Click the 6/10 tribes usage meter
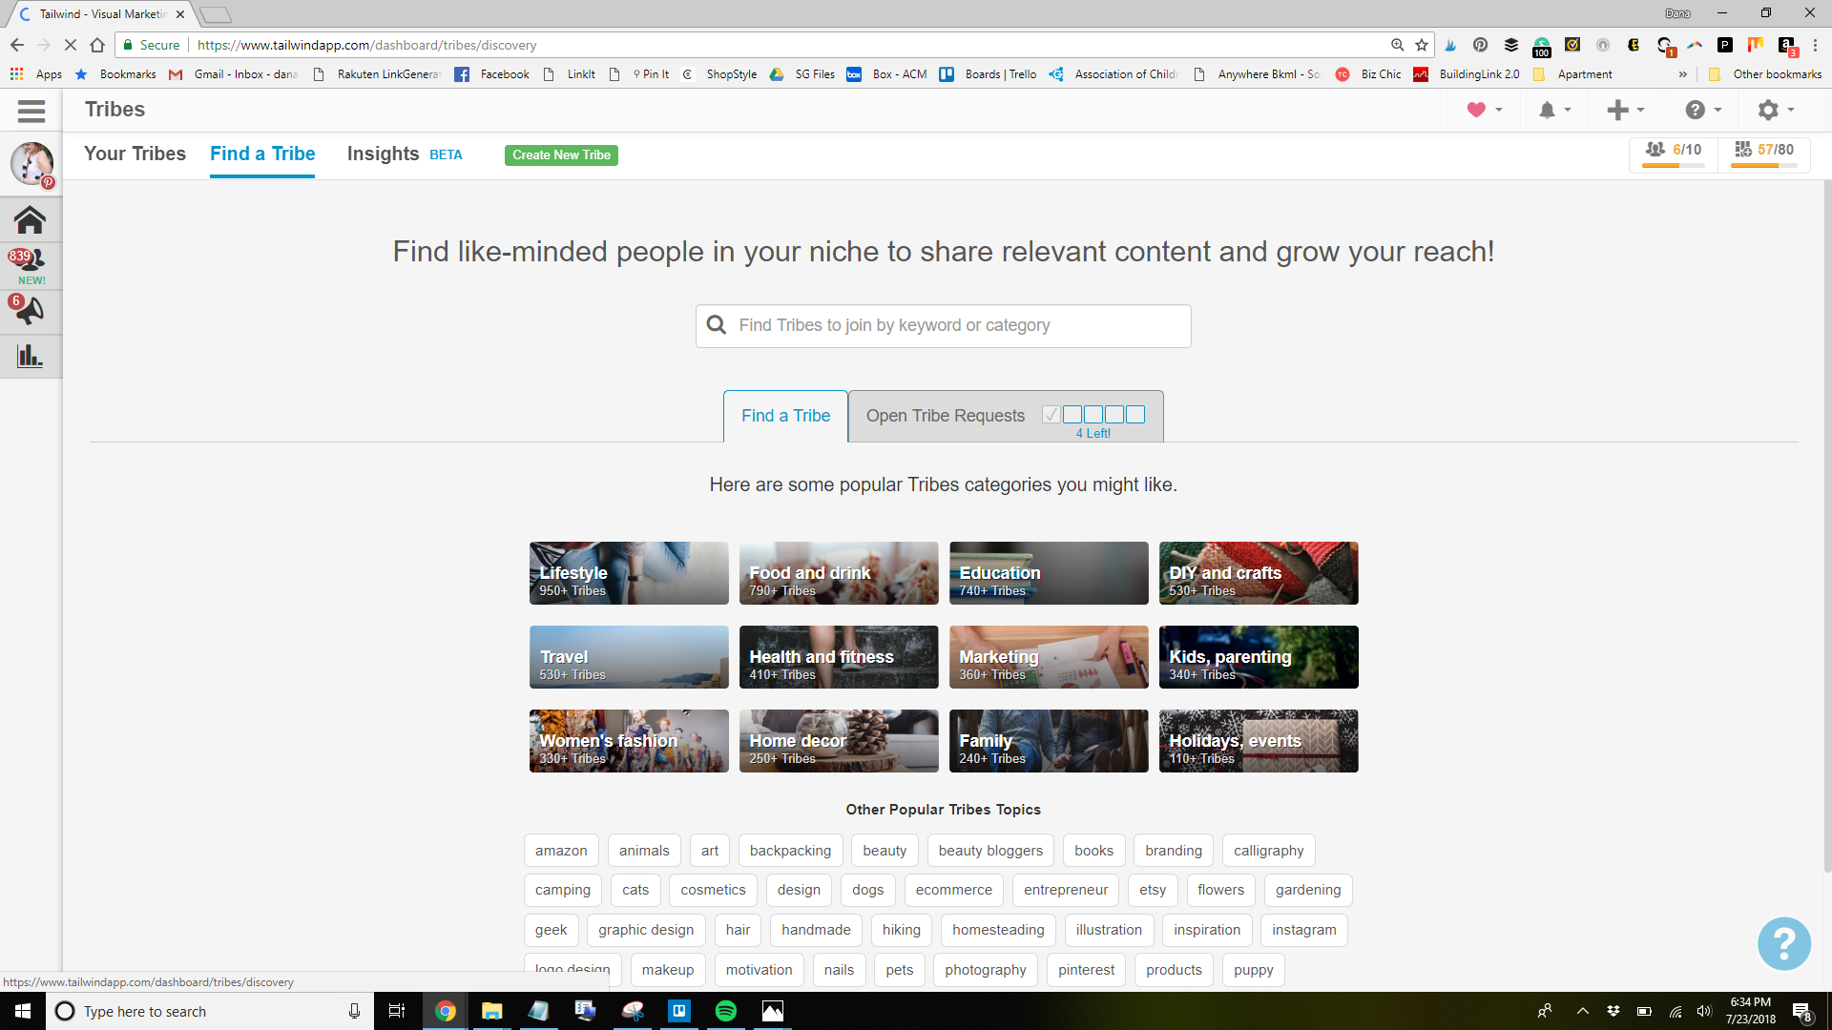Viewport: 1832px width, 1030px height. click(1674, 153)
